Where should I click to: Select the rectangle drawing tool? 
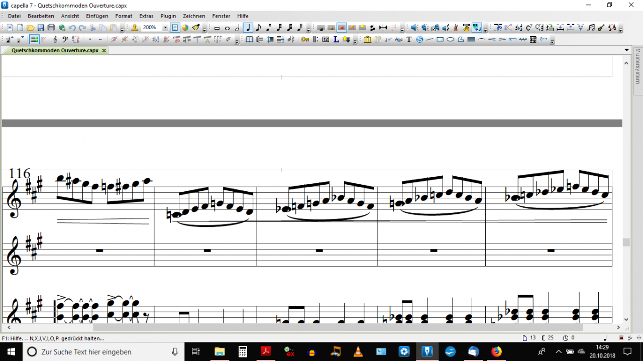(x=440, y=39)
